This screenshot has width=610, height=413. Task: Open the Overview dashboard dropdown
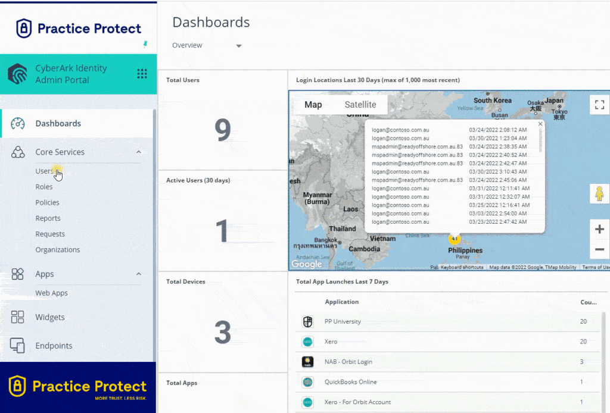point(207,45)
